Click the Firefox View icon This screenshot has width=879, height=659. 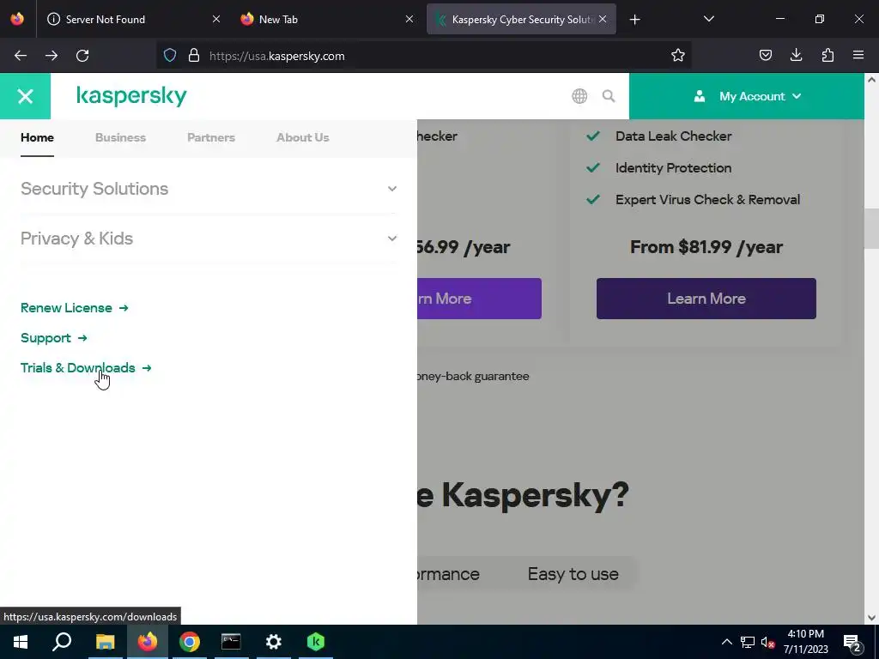[17, 19]
